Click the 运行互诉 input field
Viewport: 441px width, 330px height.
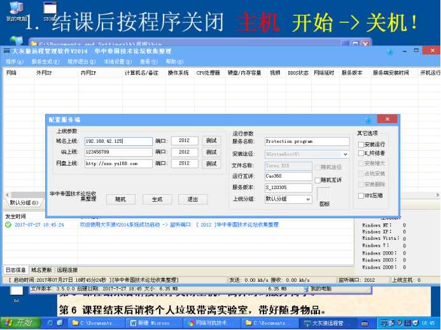(x=288, y=176)
